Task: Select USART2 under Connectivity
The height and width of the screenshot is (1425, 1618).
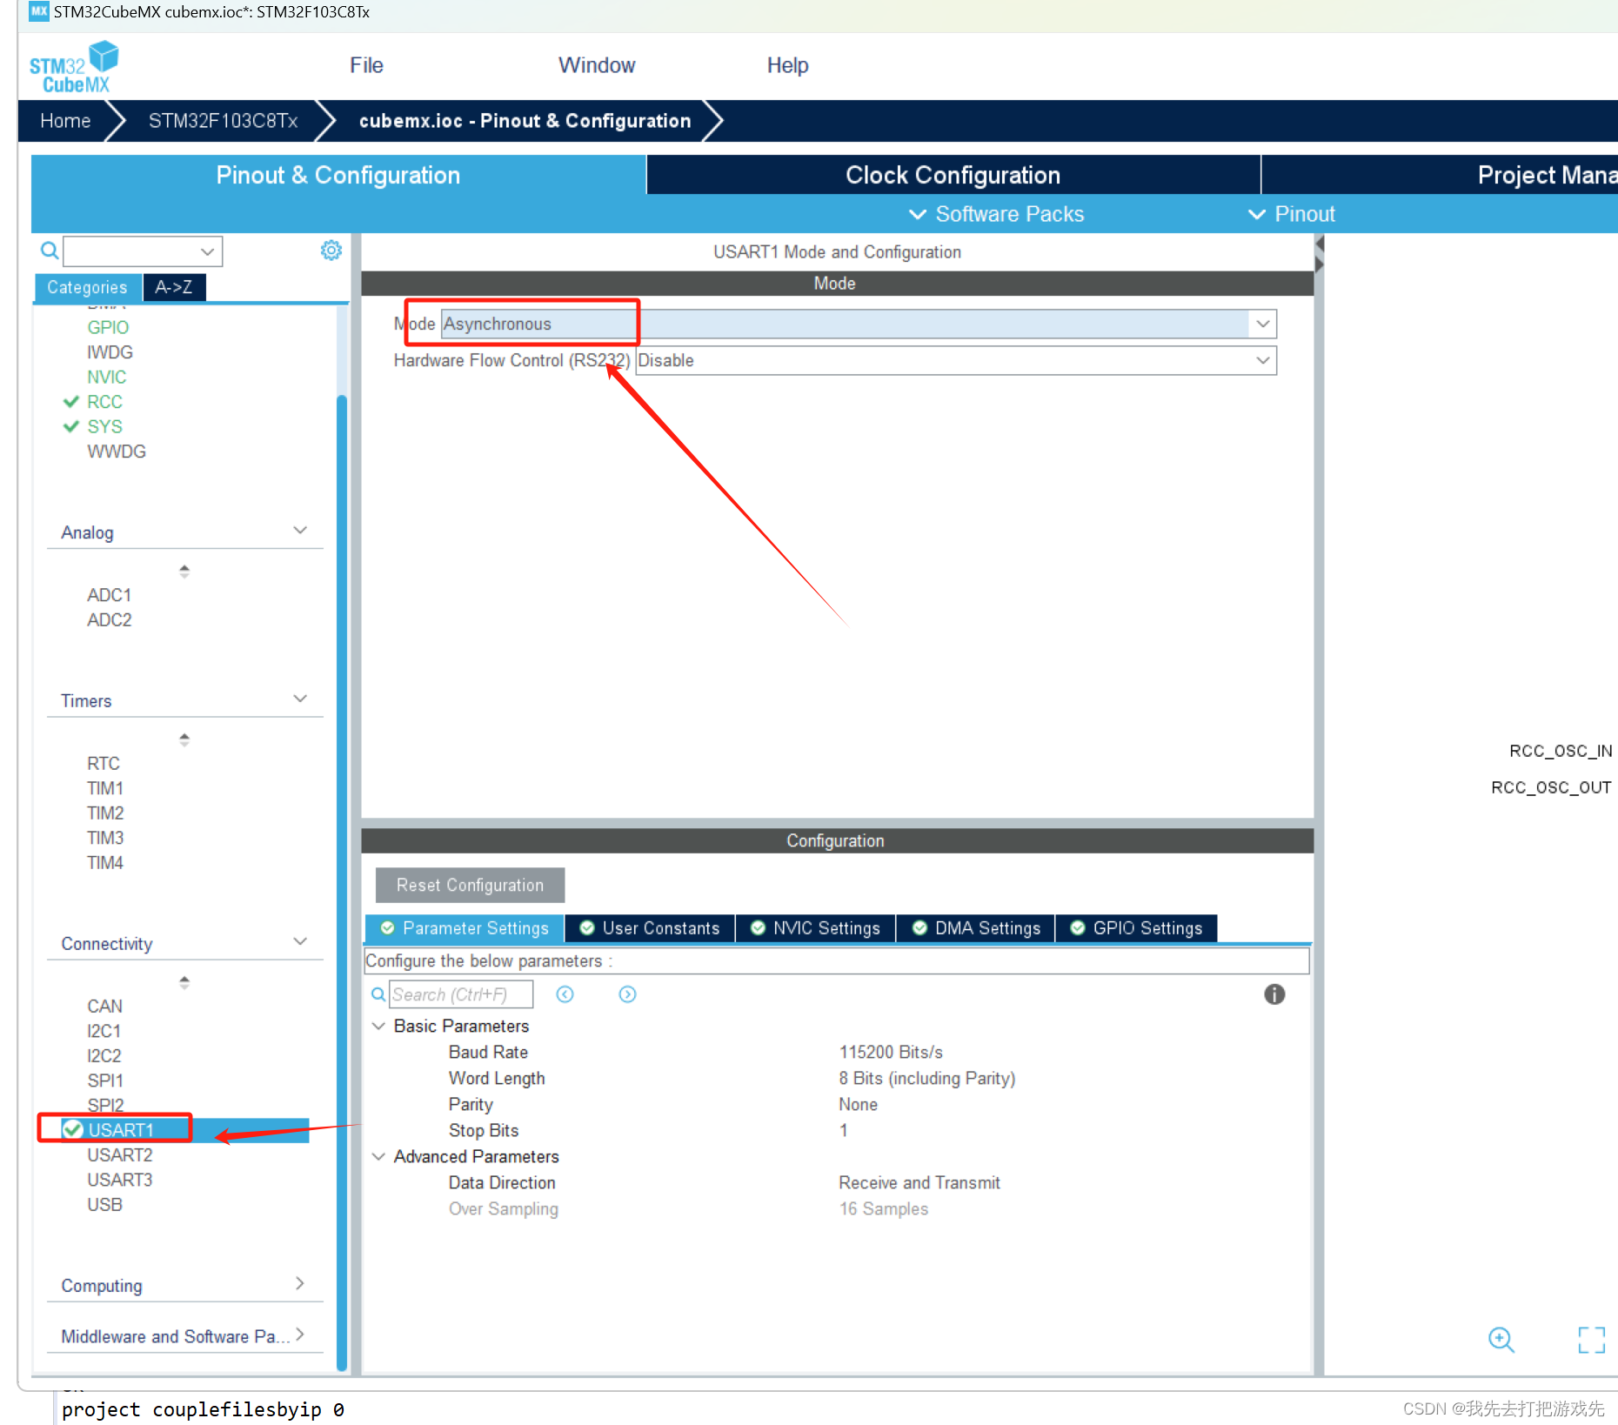Action: click(120, 1154)
